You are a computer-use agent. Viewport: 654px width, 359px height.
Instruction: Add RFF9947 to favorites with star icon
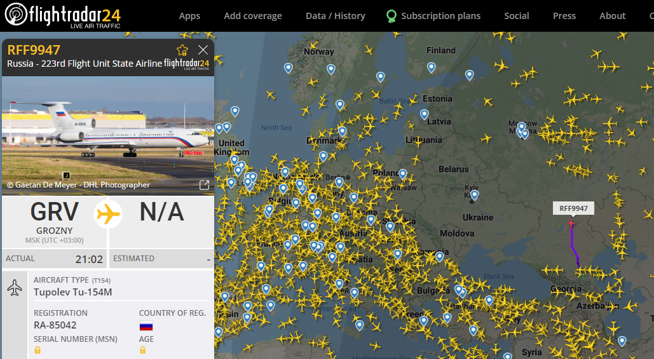(182, 50)
